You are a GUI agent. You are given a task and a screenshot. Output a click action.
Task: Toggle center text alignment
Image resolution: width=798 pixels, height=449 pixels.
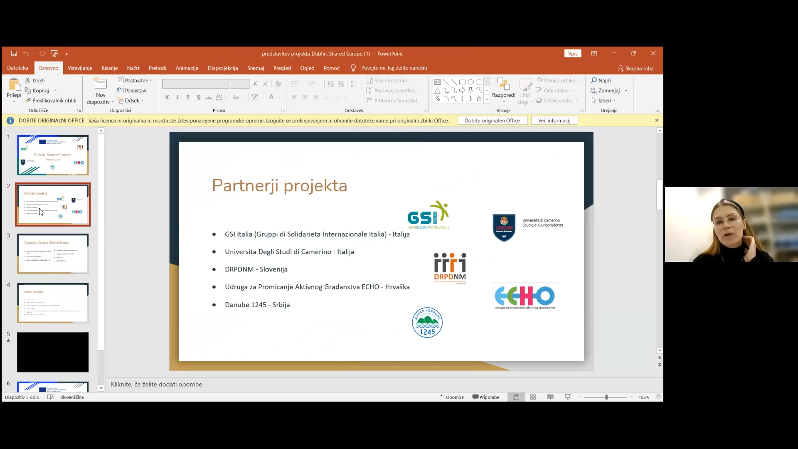coord(305,97)
